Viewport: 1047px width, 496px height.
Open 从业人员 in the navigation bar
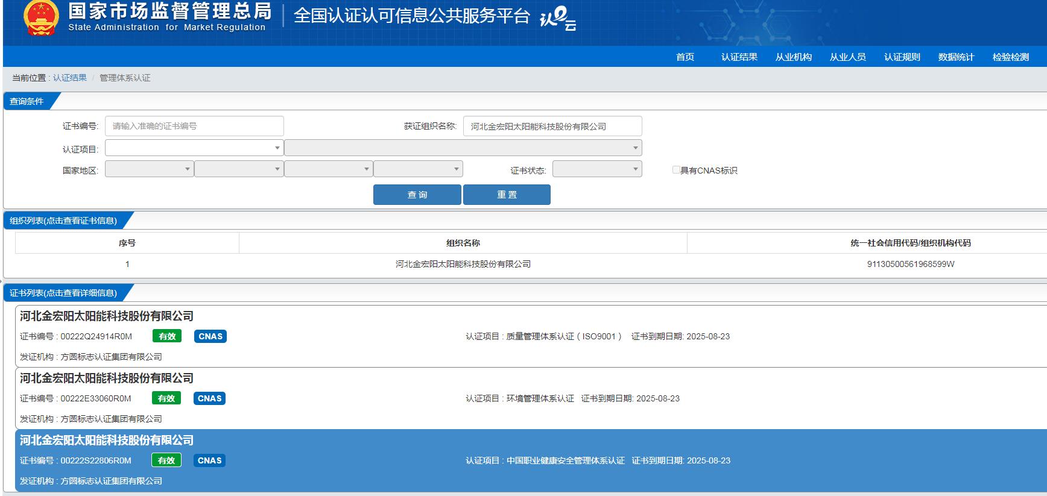(848, 57)
